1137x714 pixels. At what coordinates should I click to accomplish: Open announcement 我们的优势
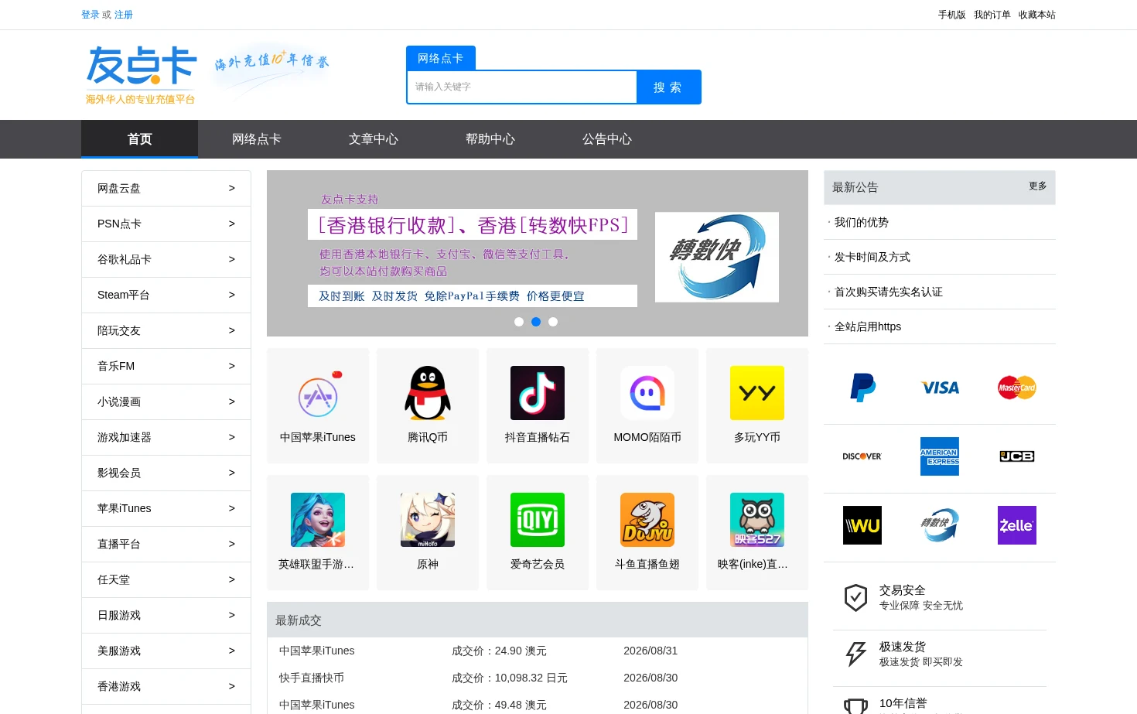click(x=861, y=222)
